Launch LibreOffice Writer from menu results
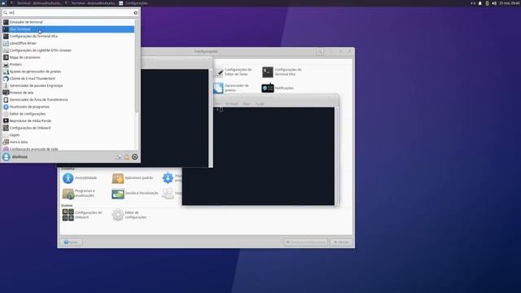This screenshot has height=293, width=521. coord(68,43)
